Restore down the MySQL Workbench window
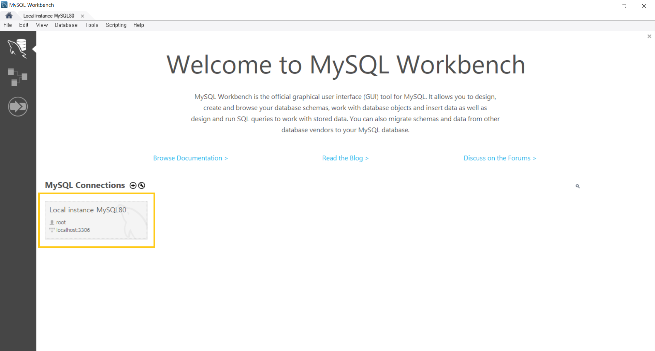The image size is (655, 351). pos(624,6)
